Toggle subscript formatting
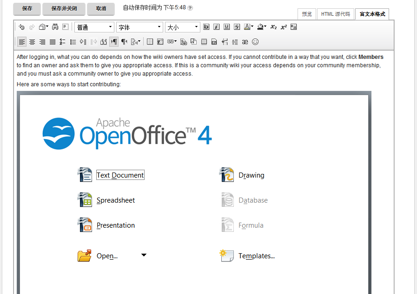 (x=273, y=27)
